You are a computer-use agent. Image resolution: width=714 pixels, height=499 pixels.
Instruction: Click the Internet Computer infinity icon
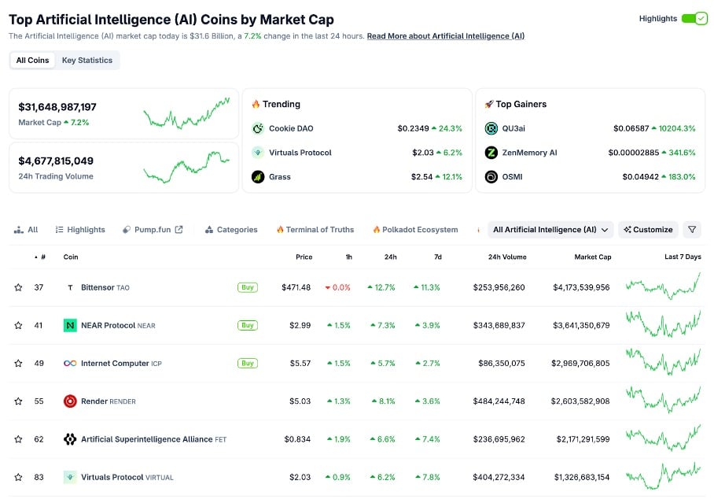(x=70, y=364)
